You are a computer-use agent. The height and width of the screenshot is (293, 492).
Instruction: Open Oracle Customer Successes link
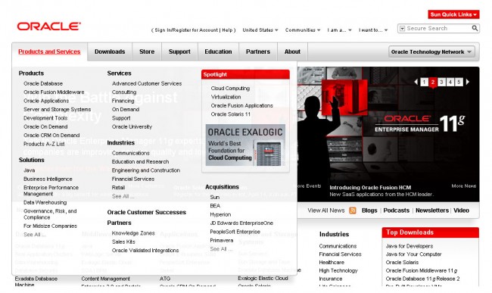click(147, 213)
